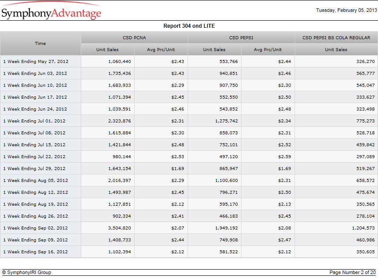This screenshot has width=378, height=278.
Task: Click BS COLA unit sales 326,270
Action: point(366,62)
